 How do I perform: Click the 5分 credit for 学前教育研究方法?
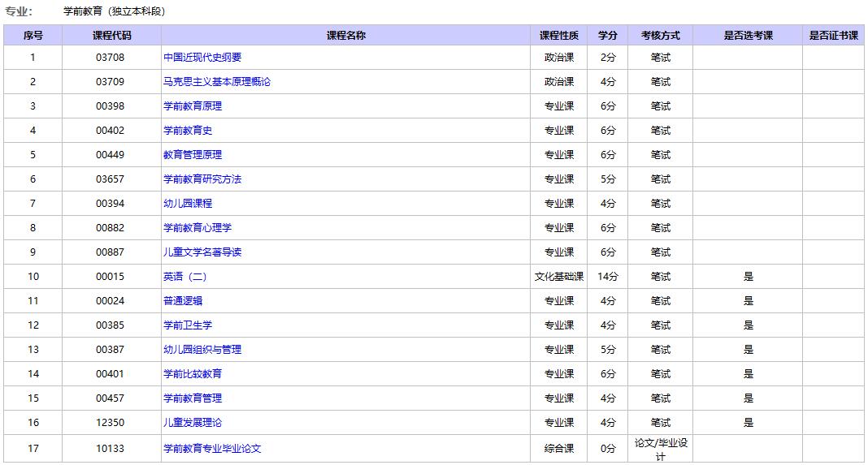608,179
